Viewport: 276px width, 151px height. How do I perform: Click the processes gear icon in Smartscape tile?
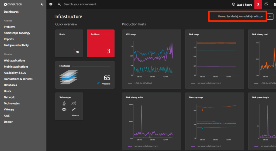(98, 83)
